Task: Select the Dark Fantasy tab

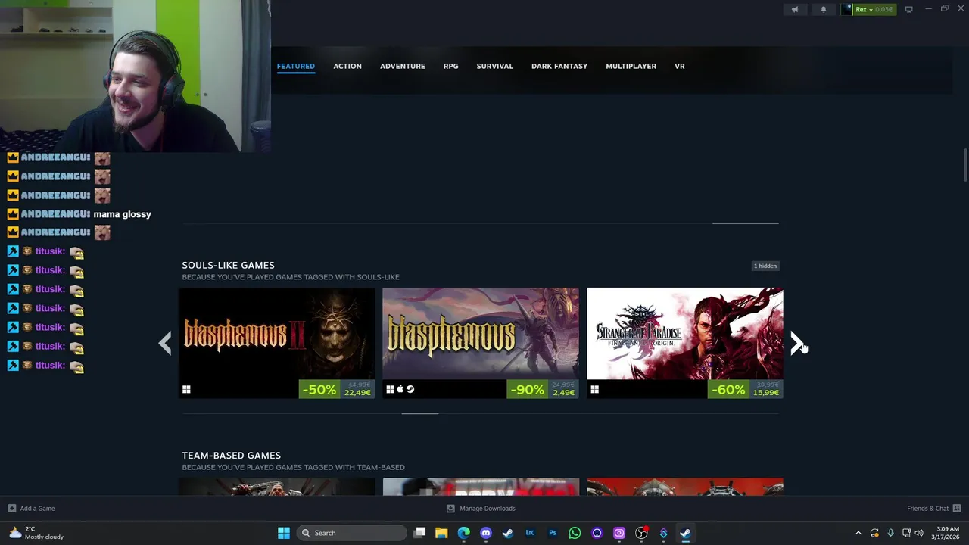Action: click(559, 66)
